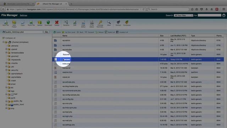Image resolution: width=227 pixels, height=128 pixels.
Task: Click the Rename toolbar icon
Action: tap(66, 23)
